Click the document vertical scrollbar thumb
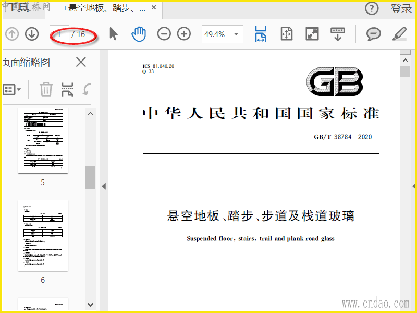The image size is (417, 313). (x=406, y=71)
